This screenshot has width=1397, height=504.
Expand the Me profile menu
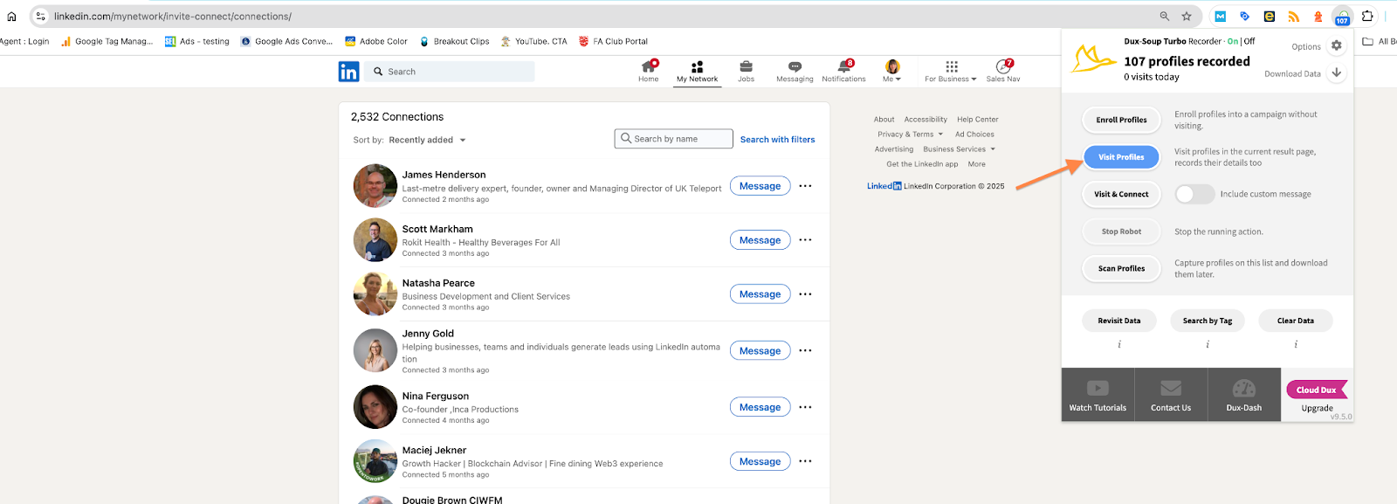coord(891,72)
